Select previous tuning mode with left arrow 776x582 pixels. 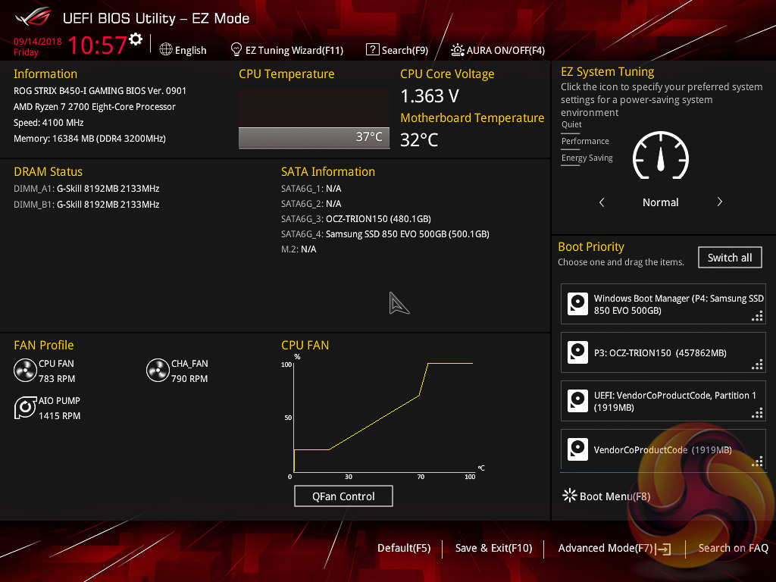(x=602, y=202)
